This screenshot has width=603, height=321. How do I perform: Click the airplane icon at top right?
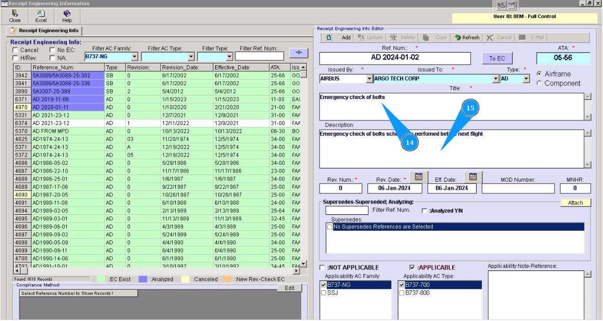pos(500,6)
